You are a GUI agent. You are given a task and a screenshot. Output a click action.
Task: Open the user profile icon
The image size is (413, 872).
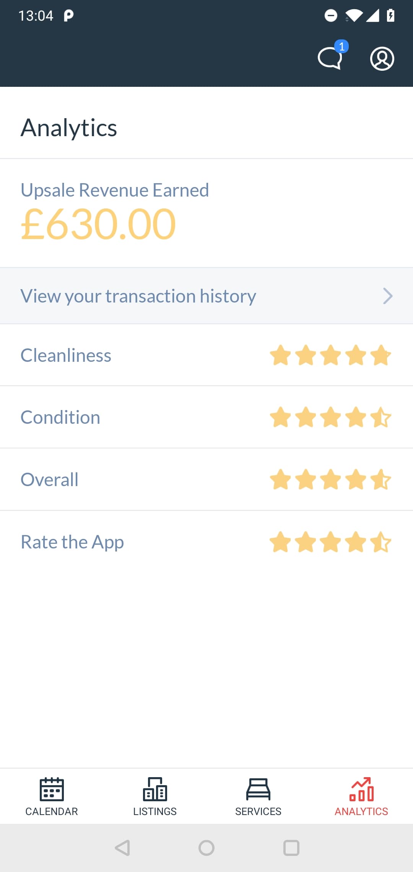[382, 59]
